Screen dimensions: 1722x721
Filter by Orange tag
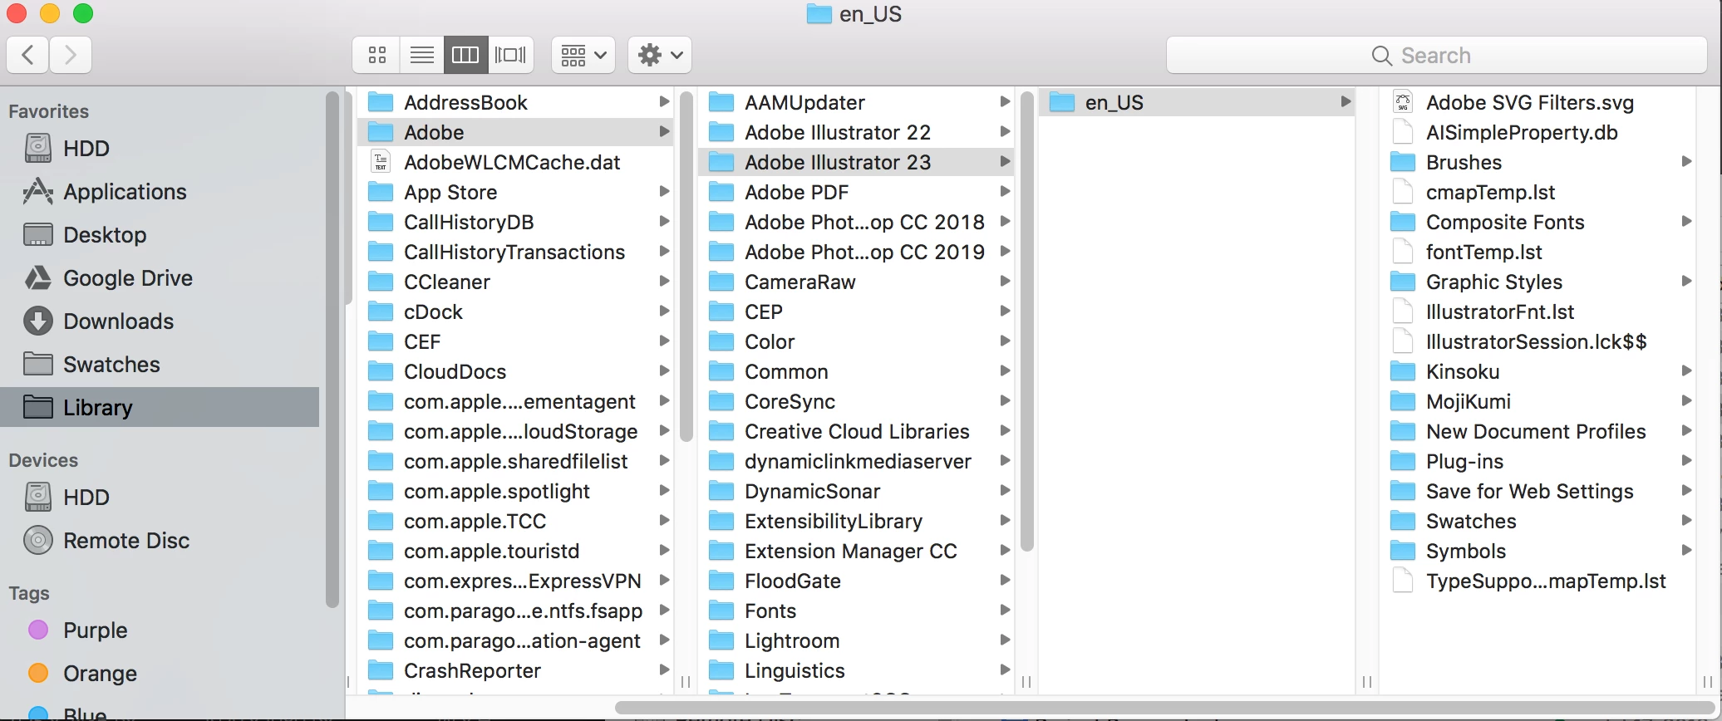pyautogui.click(x=160, y=674)
